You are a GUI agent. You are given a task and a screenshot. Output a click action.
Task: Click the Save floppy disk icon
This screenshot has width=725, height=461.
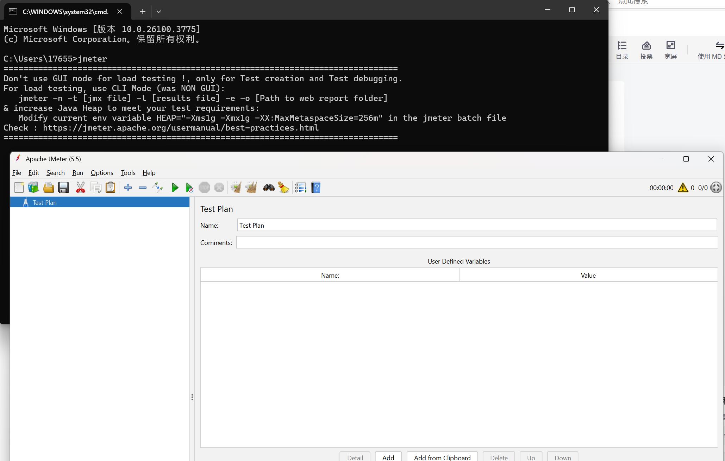(63, 188)
